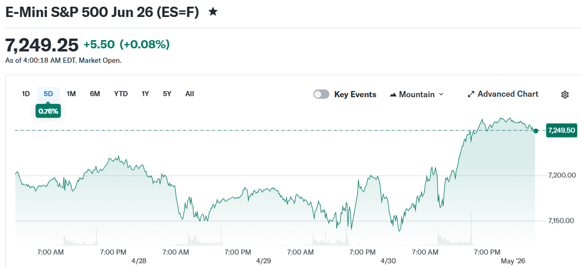Select the 5D time range tab
Image resolution: width=582 pixels, height=267 pixels.
48,94
